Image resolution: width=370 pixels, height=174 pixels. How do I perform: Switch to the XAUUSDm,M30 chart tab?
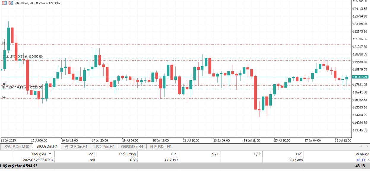pos(17,146)
